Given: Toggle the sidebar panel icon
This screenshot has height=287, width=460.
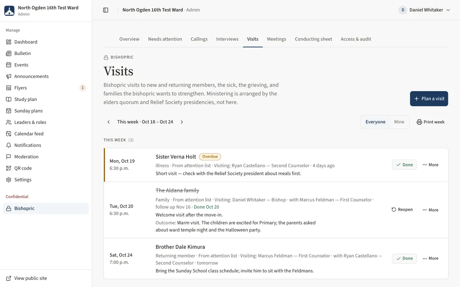Looking at the screenshot, I should 106,10.
